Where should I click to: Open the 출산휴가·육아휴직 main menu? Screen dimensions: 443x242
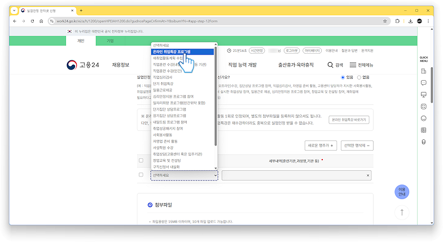tap(296, 65)
